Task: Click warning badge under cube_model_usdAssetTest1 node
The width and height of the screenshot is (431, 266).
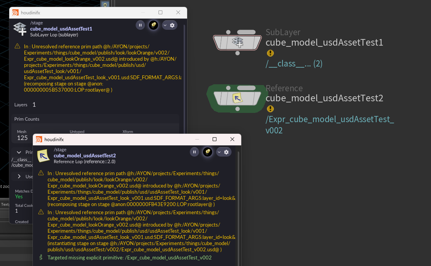Action: pyautogui.click(x=270, y=53)
